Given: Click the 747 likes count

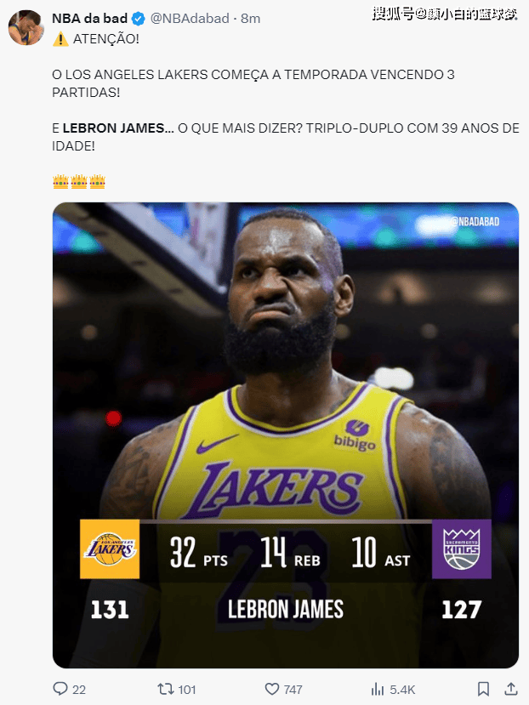Looking at the screenshot, I should [x=293, y=690].
